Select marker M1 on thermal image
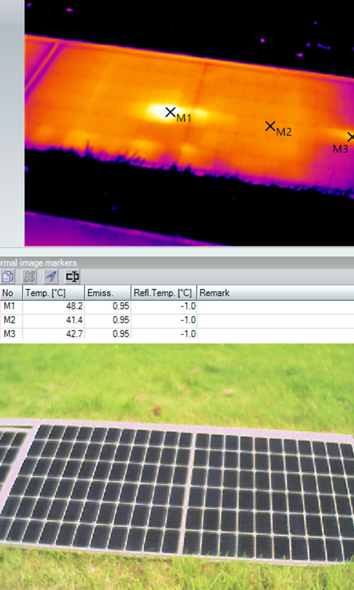This screenshot has height=590, width=354. pos(171,112)
